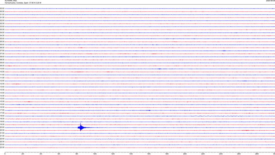Click the '10m' axis tick label

95,154
